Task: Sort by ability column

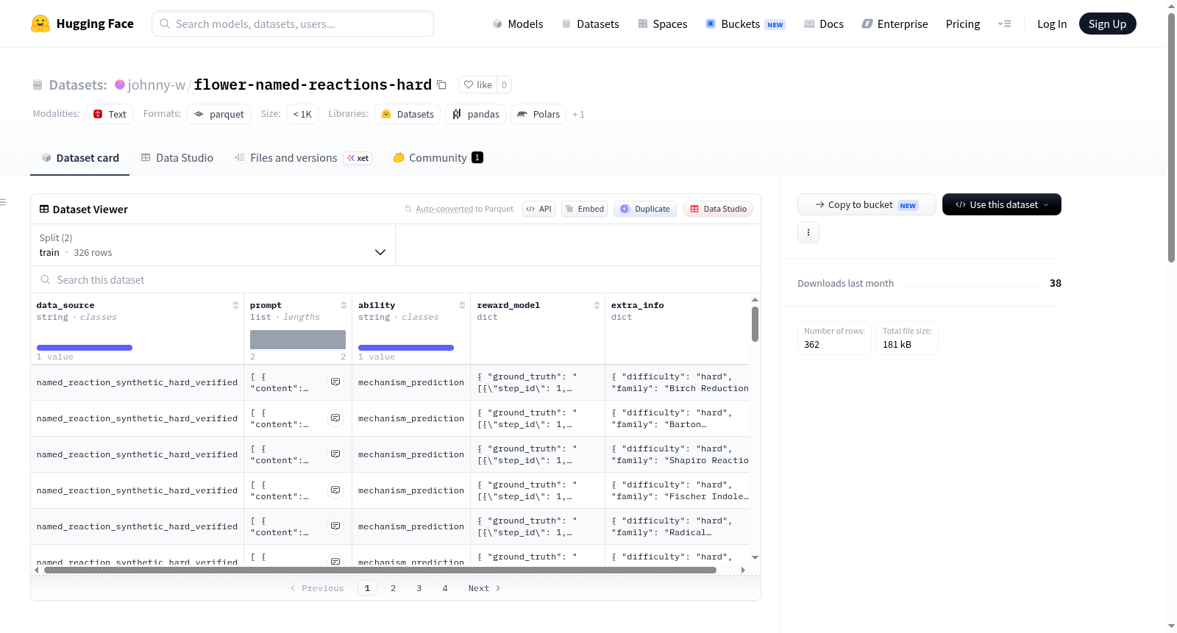Action: click(462, 305)
